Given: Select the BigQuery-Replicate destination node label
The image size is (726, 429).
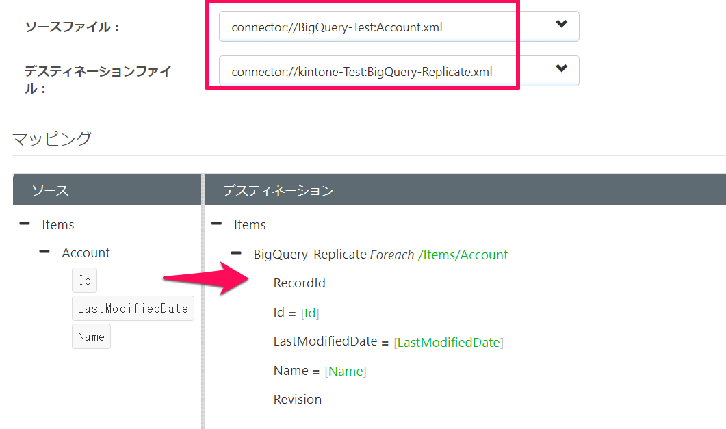Looking at the screenshot, I should click(x=310, y=255).
